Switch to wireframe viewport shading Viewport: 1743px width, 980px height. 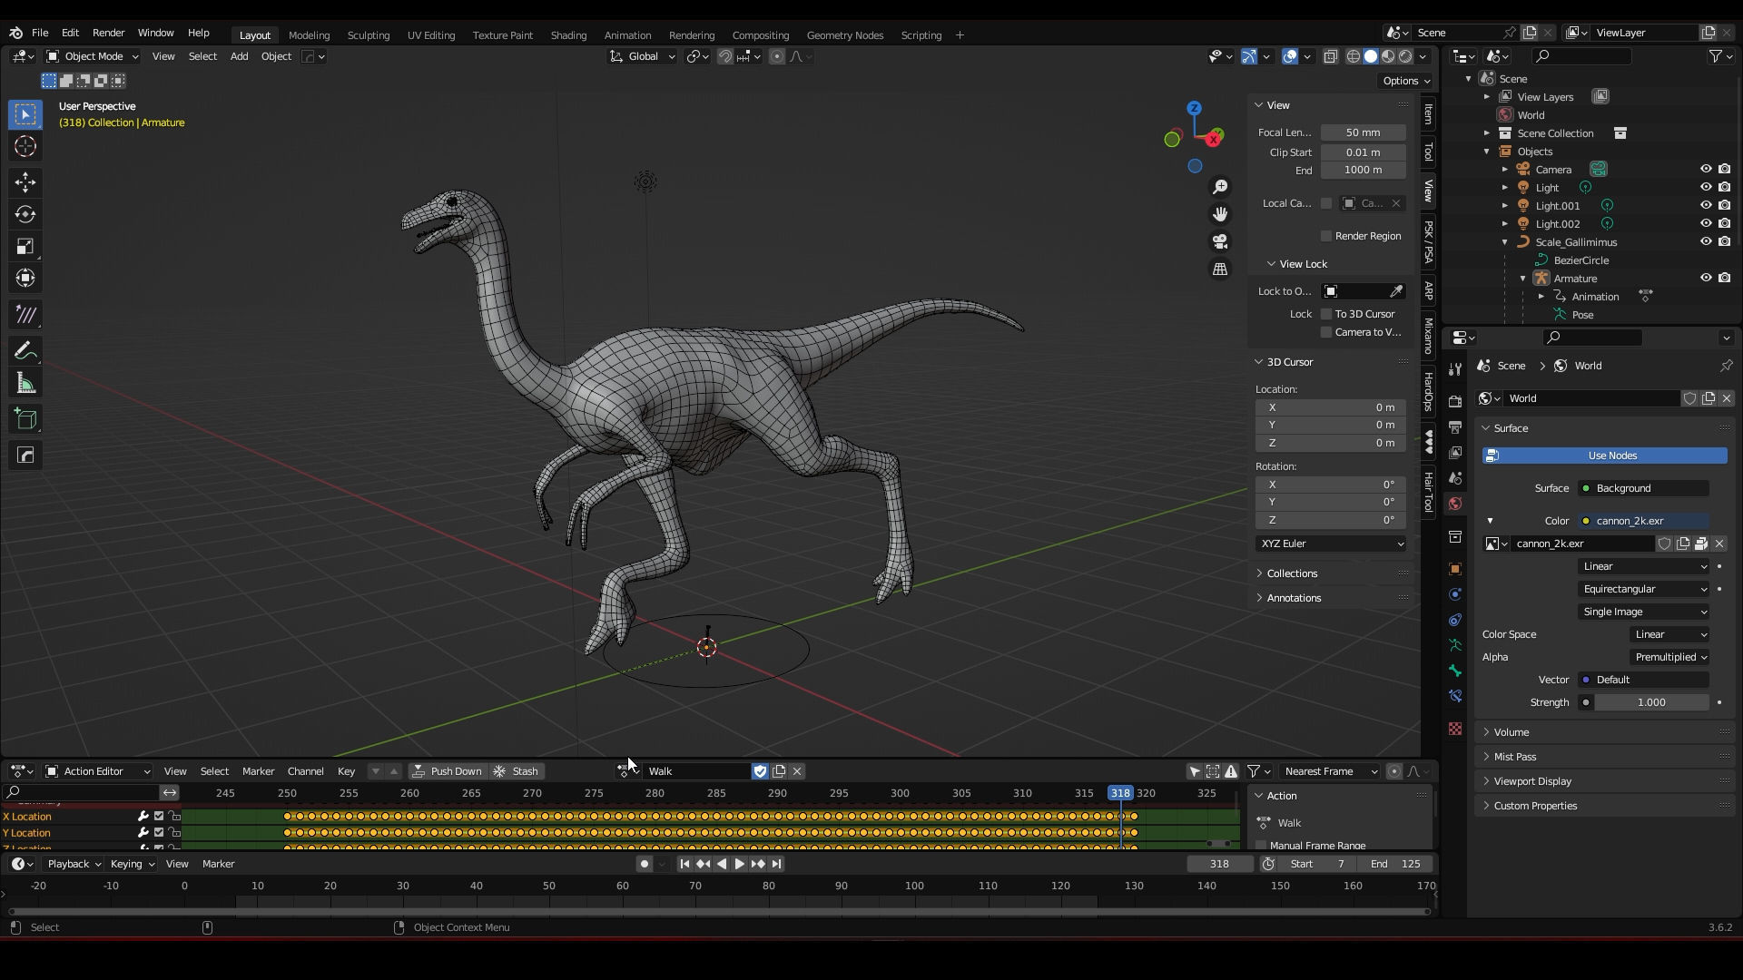click(x=1353, y=56)
